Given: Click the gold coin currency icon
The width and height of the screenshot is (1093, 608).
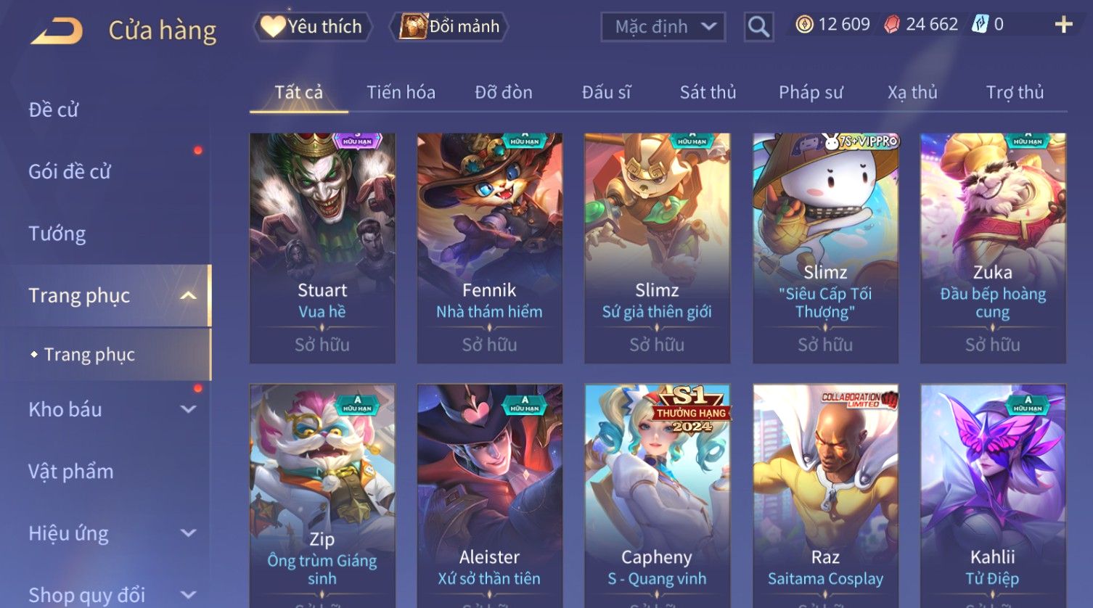Looking at the screenshot, I should pyautogui.click(x=804, y=25).
